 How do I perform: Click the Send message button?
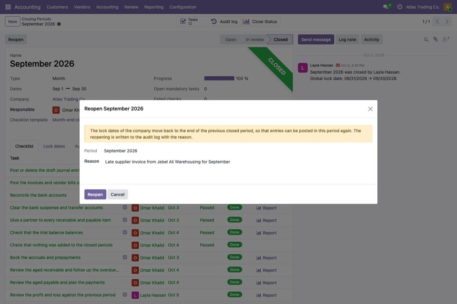[316, 39]
